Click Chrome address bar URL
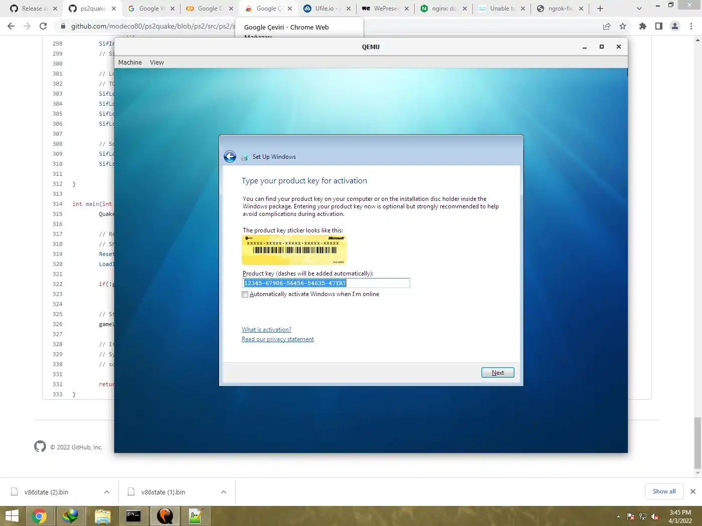This screenshot has height=526, width=702. click(x=153, y=26)
